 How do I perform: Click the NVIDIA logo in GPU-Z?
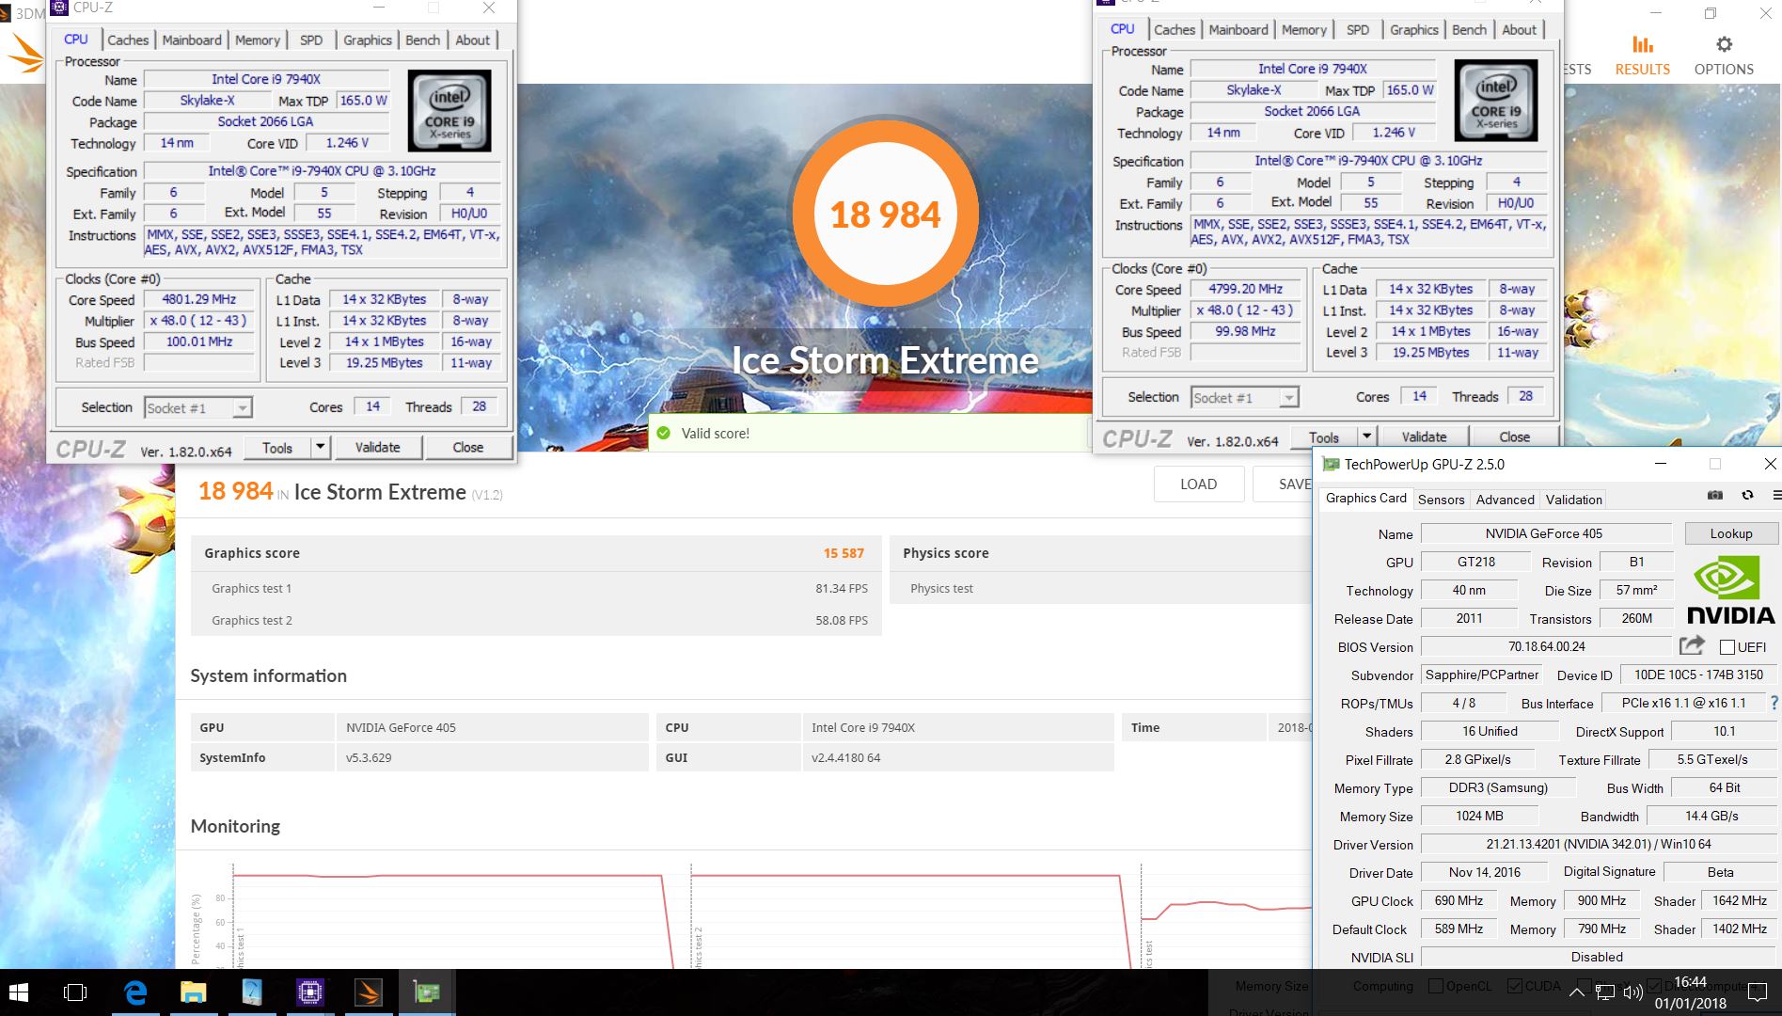tap(1730, 590)
